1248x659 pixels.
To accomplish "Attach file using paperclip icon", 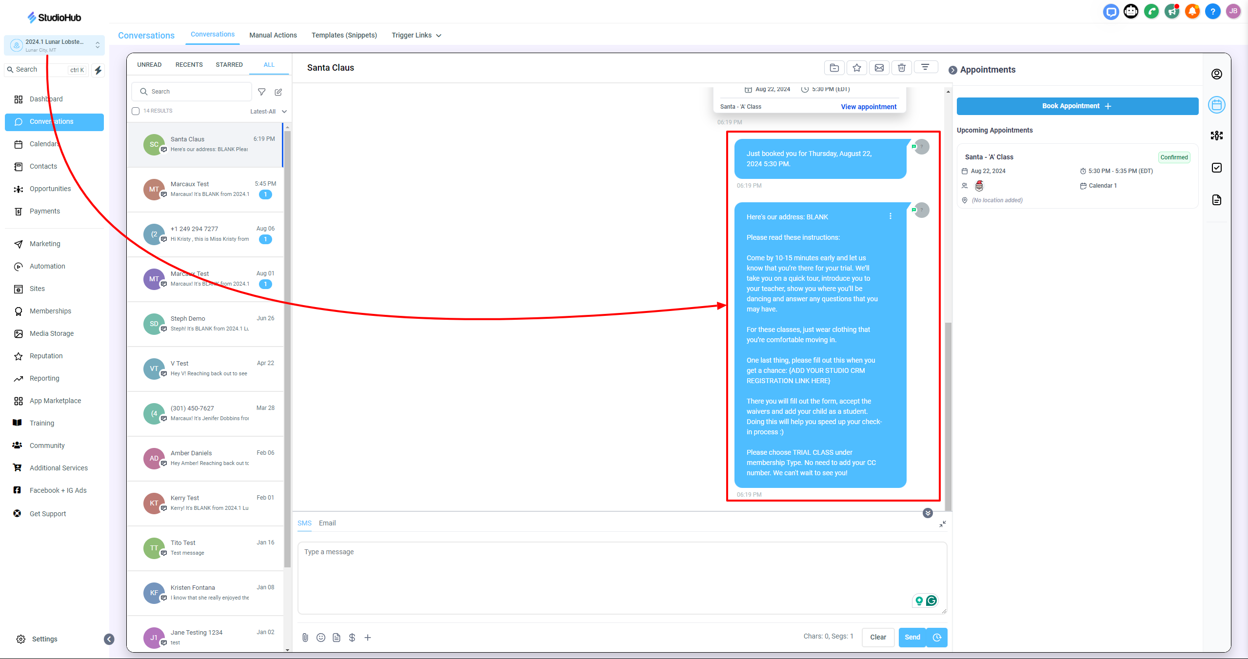I will pyautogui.click(x=305, y=637).
